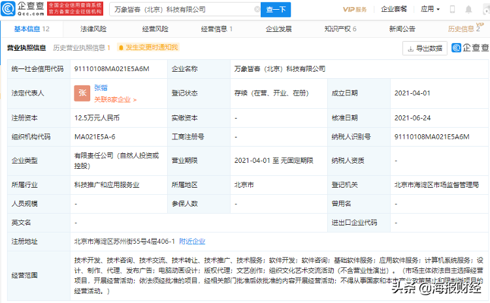Select the 营业执照信息 section heading

[27, 48]
